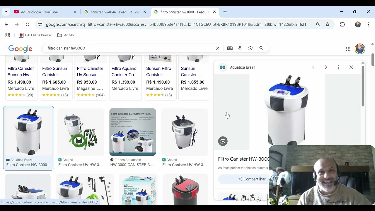This screenshot has width=375, height=211.
Task: Open the tab groups grid in bookmarks bar
Action: [x=8, y=35]
